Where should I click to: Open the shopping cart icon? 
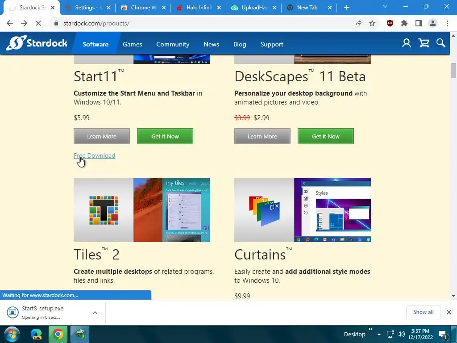pos(424,43)
